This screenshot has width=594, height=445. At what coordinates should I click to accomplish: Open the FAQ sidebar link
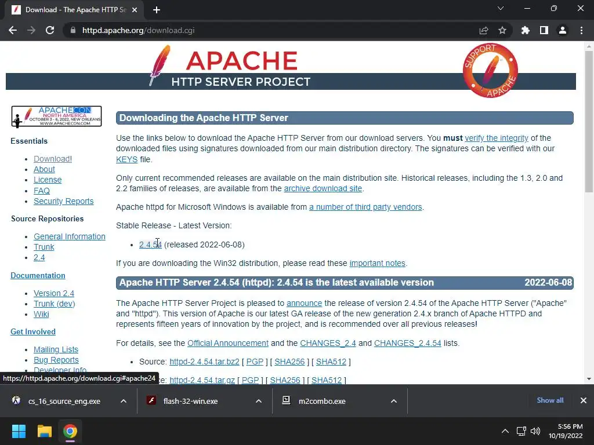42,191
